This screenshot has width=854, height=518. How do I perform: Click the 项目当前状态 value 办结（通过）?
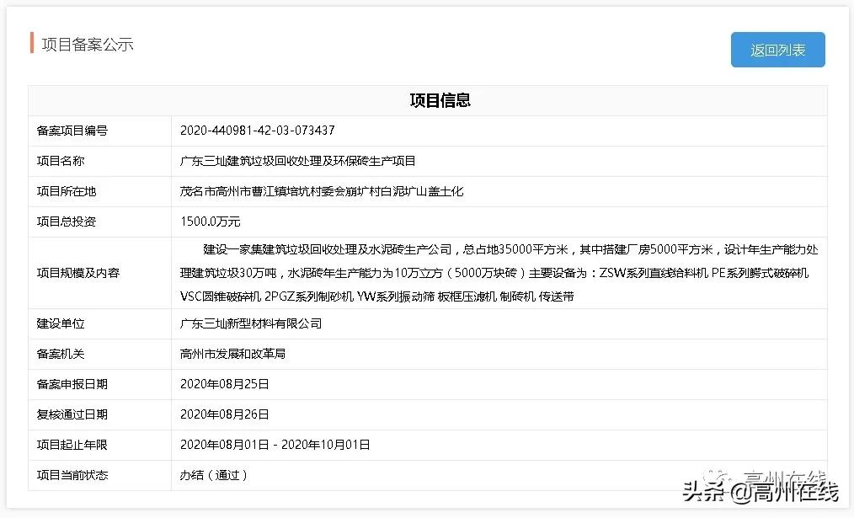click(214, 475)
